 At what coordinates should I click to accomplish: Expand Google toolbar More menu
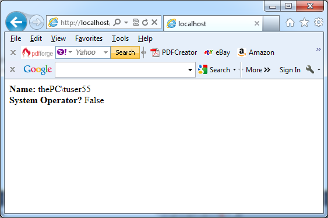pos(258,70)
